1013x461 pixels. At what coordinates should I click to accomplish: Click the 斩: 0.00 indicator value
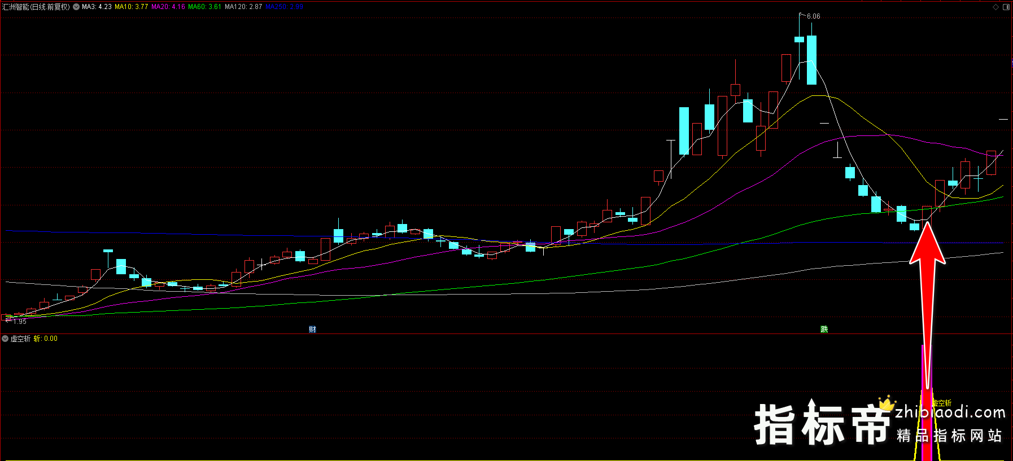(x=46, y=339)
